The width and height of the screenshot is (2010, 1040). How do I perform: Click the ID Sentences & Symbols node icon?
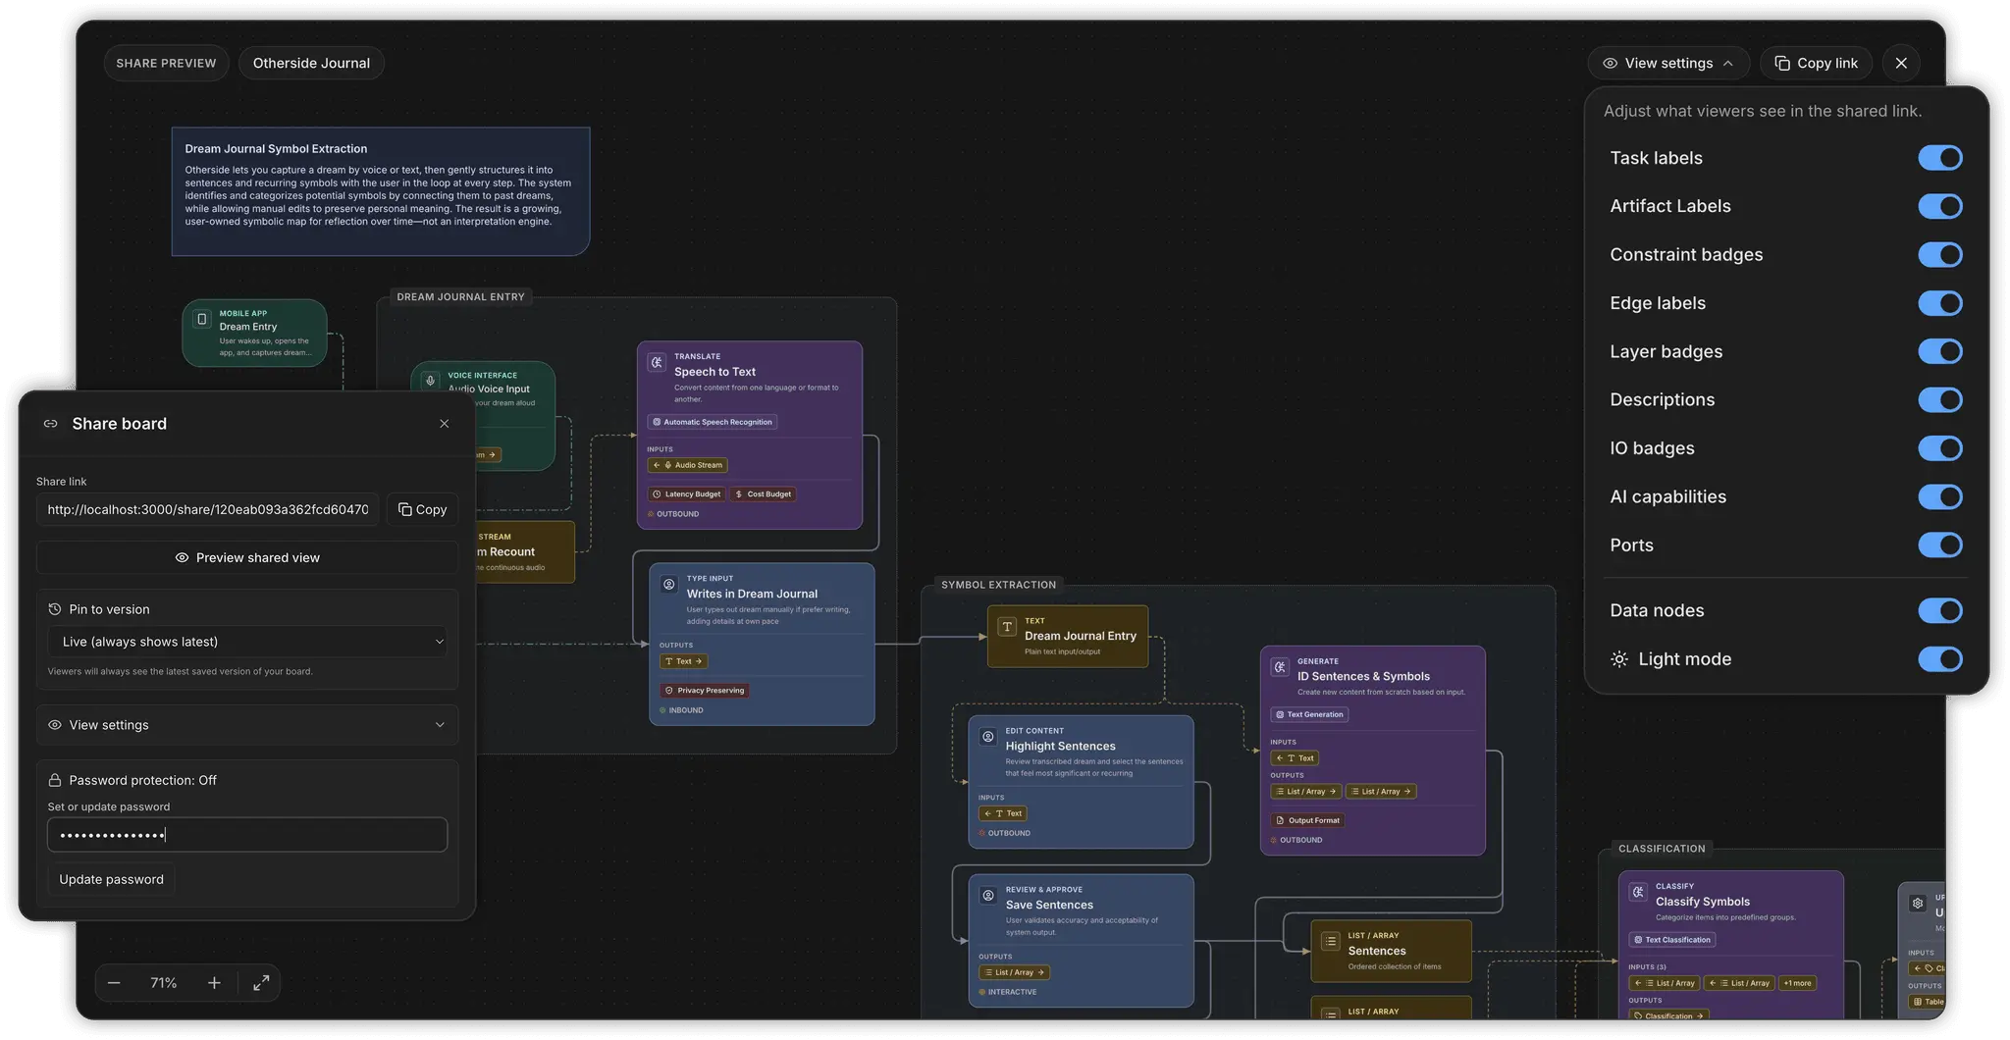pyautogui.click(x=1280, y=666)
